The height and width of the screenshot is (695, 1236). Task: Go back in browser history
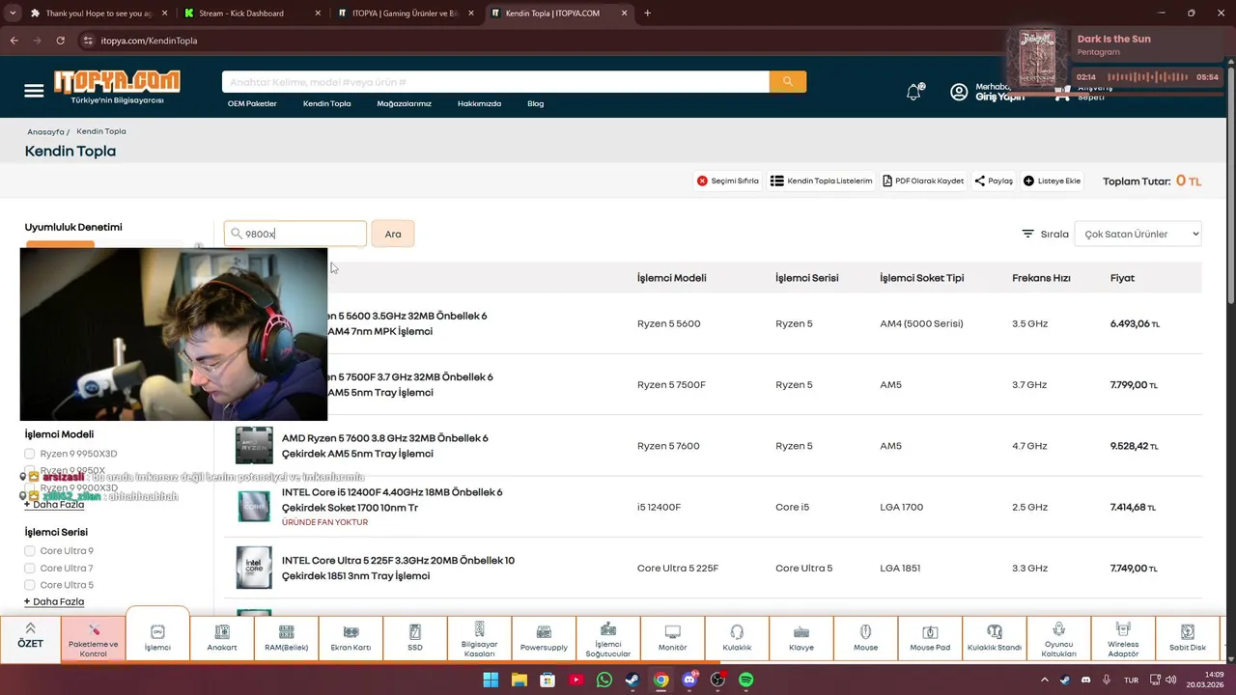point(14,41)
